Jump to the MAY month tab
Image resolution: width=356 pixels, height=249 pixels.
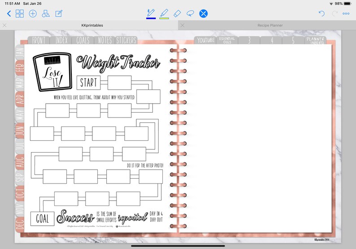(20, 115)
